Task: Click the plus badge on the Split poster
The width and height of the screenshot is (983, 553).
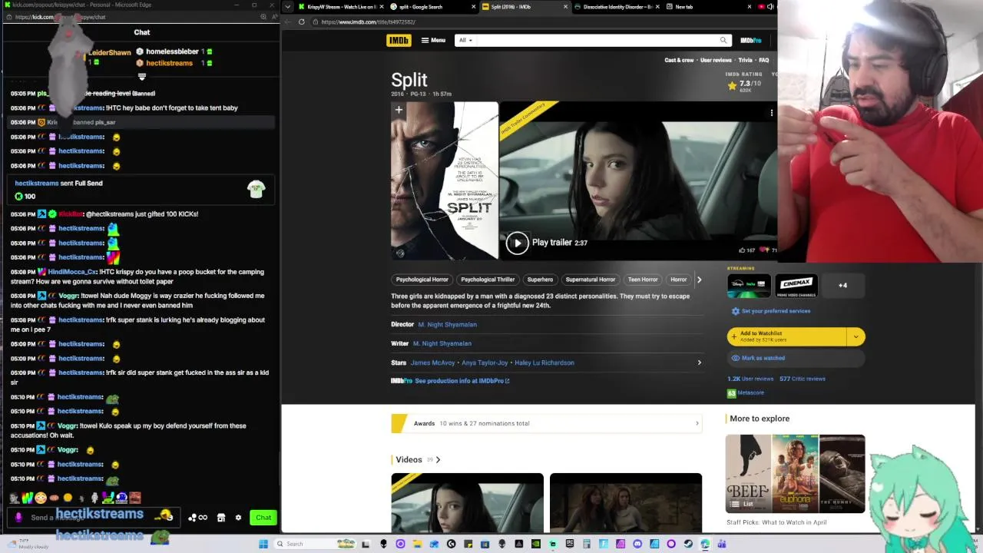Action: (x=399, y=110)
